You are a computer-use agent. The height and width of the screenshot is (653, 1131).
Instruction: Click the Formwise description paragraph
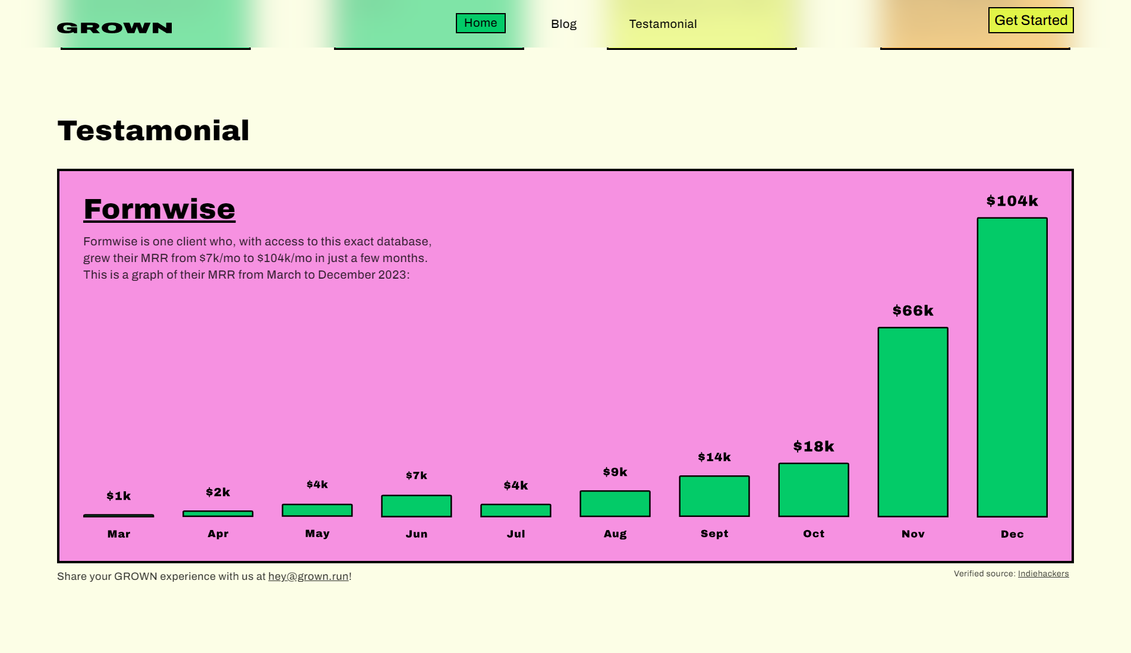click(257, 258)
